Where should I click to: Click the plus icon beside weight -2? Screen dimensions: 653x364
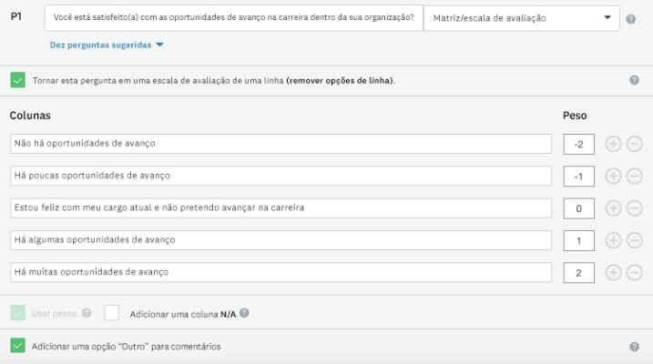(613, 144)
